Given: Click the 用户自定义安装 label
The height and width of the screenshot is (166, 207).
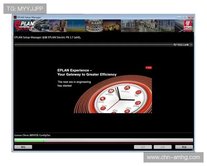Looking at the screenshot, I should click(181, 45).
